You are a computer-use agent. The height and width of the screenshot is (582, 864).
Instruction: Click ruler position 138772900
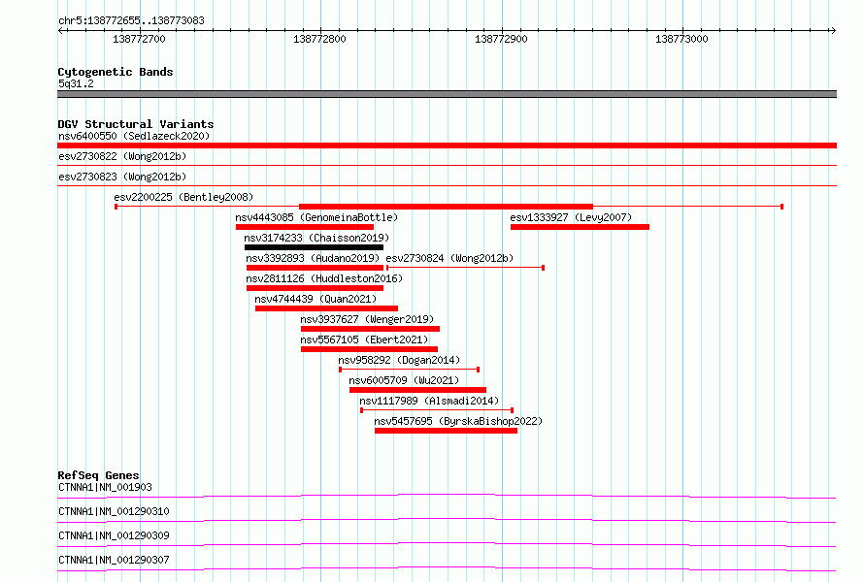tap(501, 39)
